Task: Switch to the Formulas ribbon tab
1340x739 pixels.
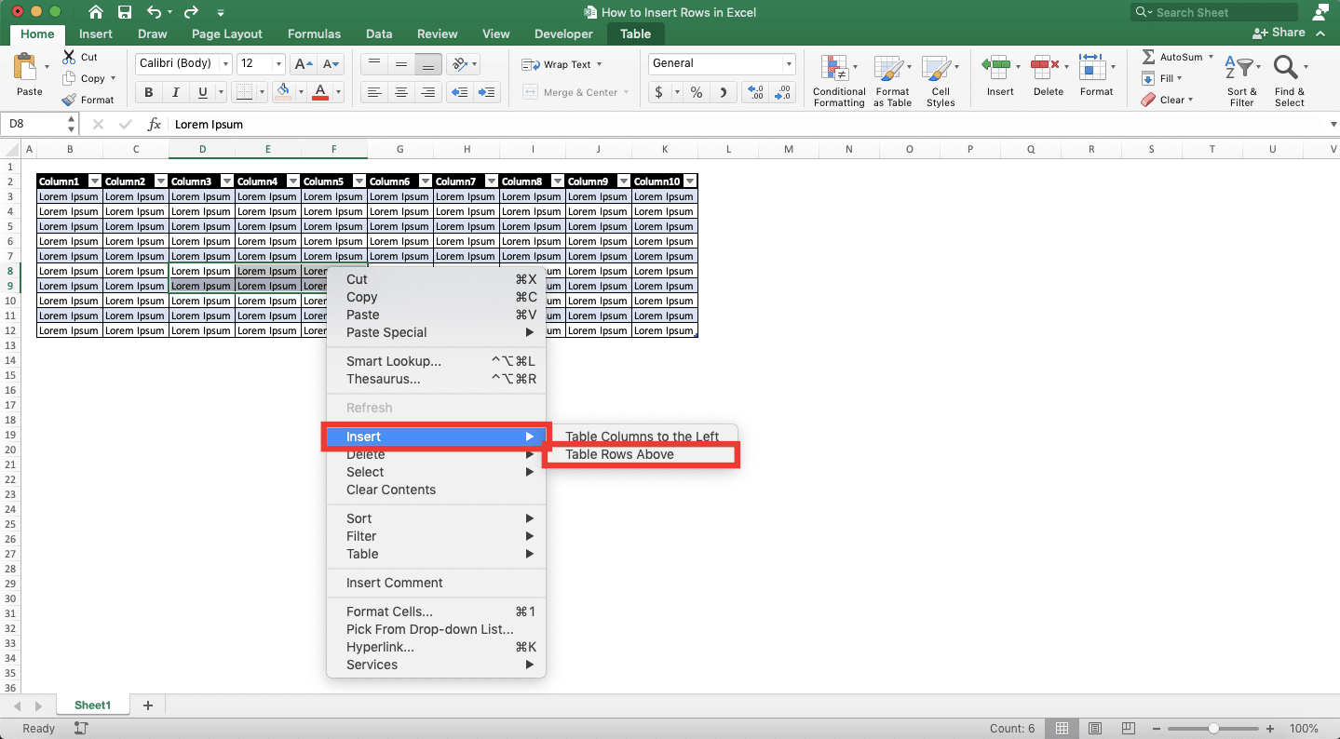Action: [314, 34]
